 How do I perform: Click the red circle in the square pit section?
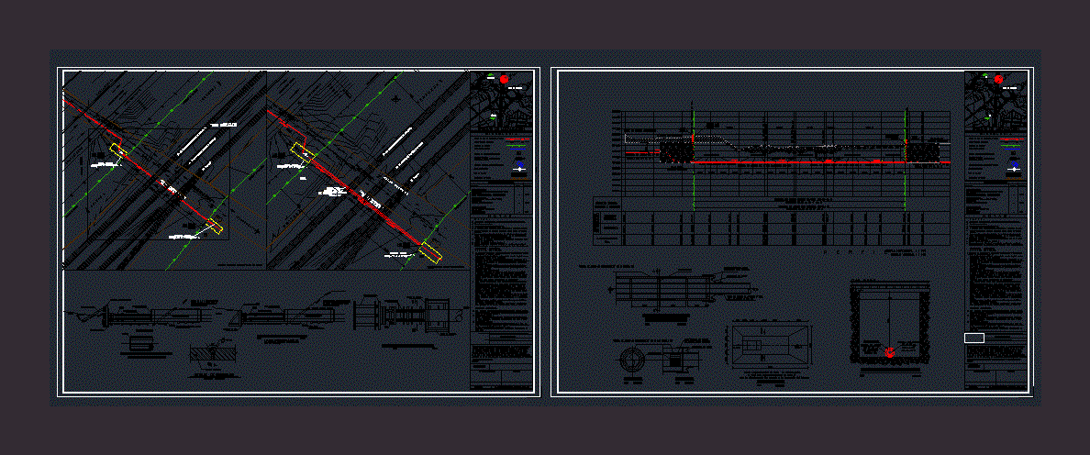[889, 353]
